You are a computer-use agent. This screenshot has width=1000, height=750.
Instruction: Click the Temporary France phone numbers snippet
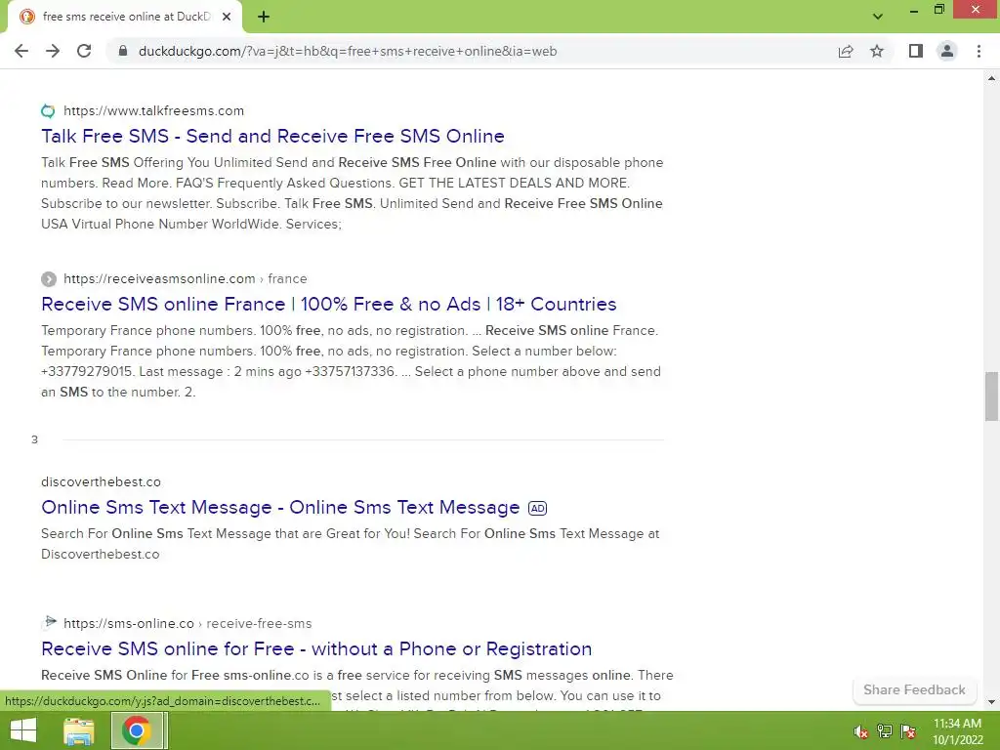click(351, 361)
